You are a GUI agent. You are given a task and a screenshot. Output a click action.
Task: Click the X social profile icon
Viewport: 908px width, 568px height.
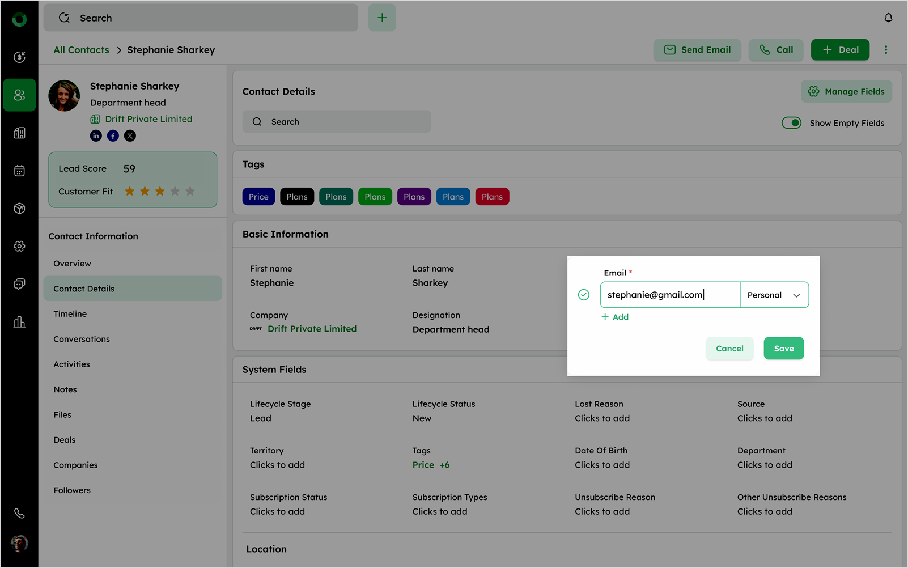pyautogui.click(x=130, y=135)
